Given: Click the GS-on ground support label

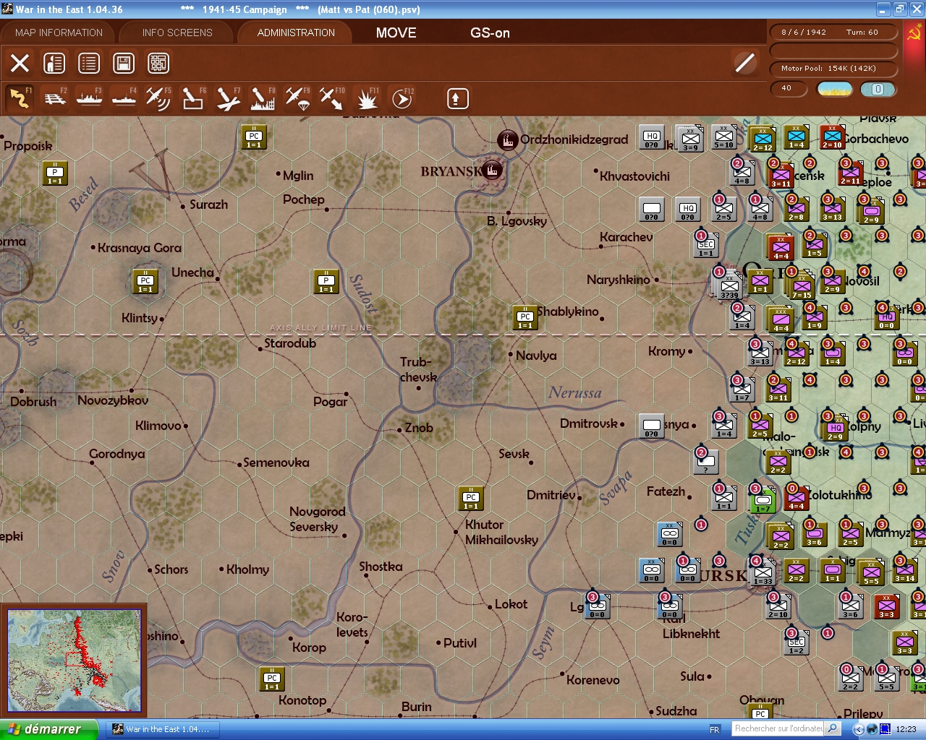Looking at the screenshot, I should (x=490, y=33).
